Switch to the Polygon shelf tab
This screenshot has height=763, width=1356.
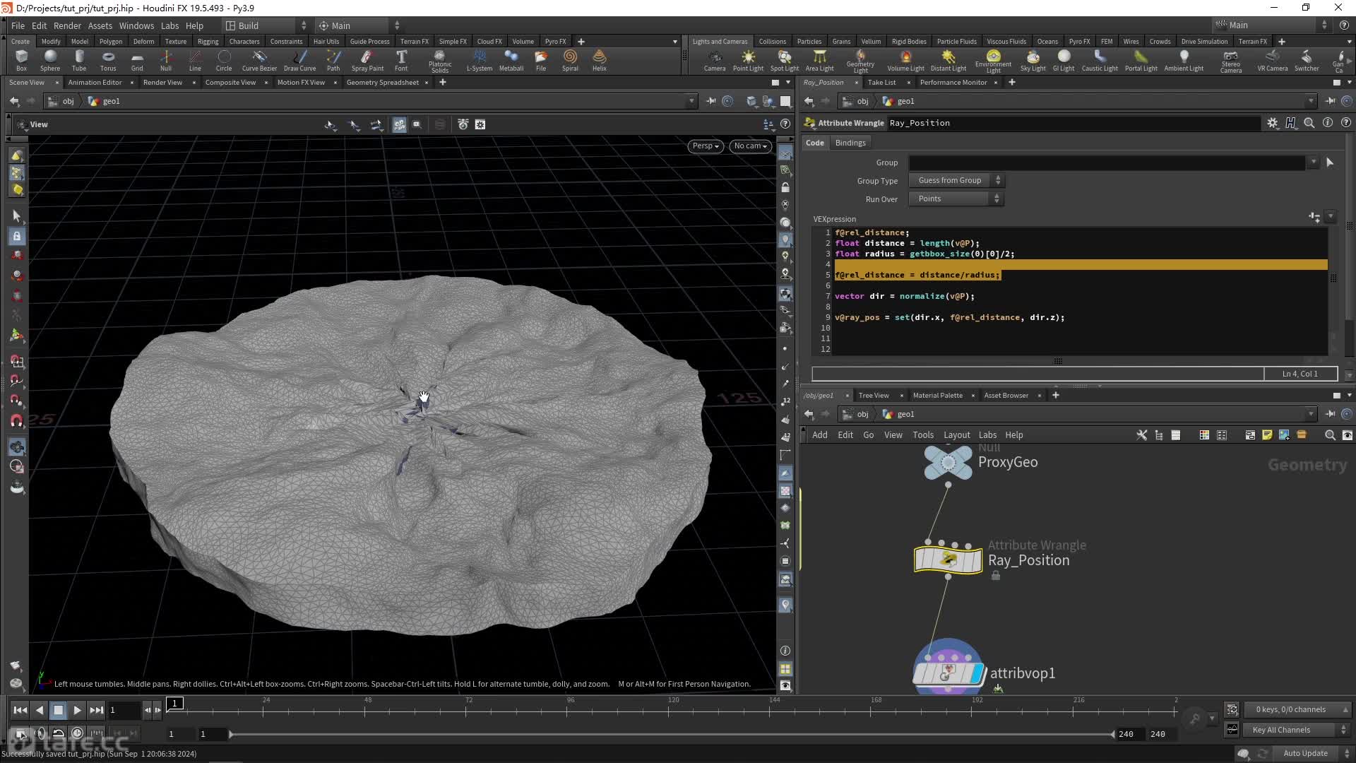pyautogui.click(x=110, y=42)
